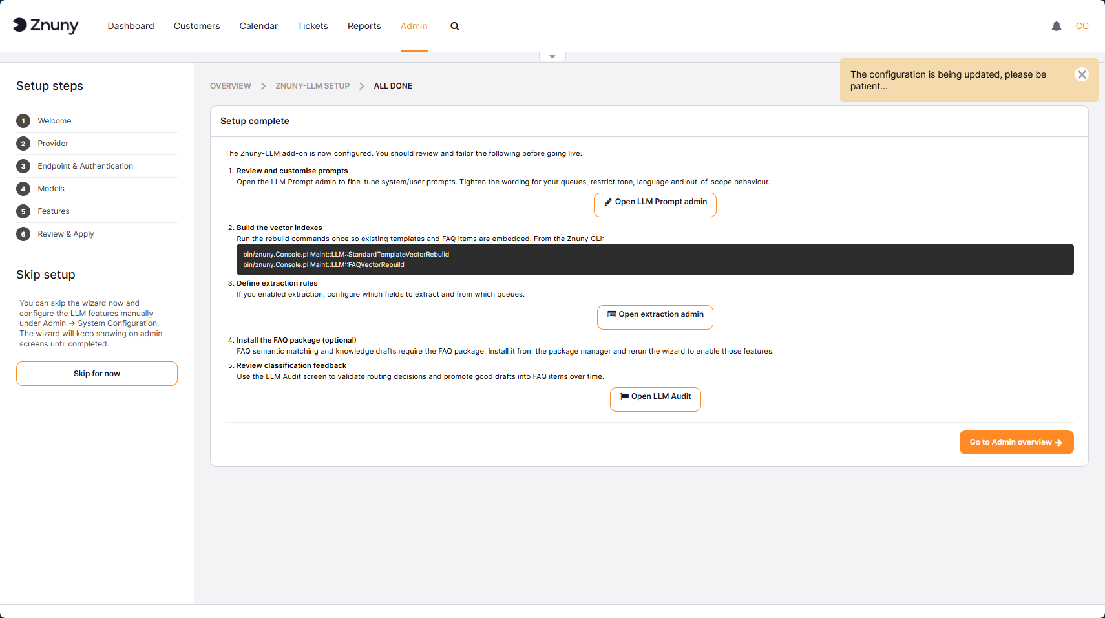This screenshot has width=1105, height=618.
Task: Open the Dashboard menu
Action: 131,26
